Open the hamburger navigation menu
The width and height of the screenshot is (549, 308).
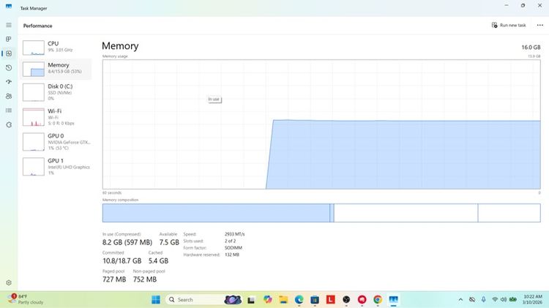(9, 25)
